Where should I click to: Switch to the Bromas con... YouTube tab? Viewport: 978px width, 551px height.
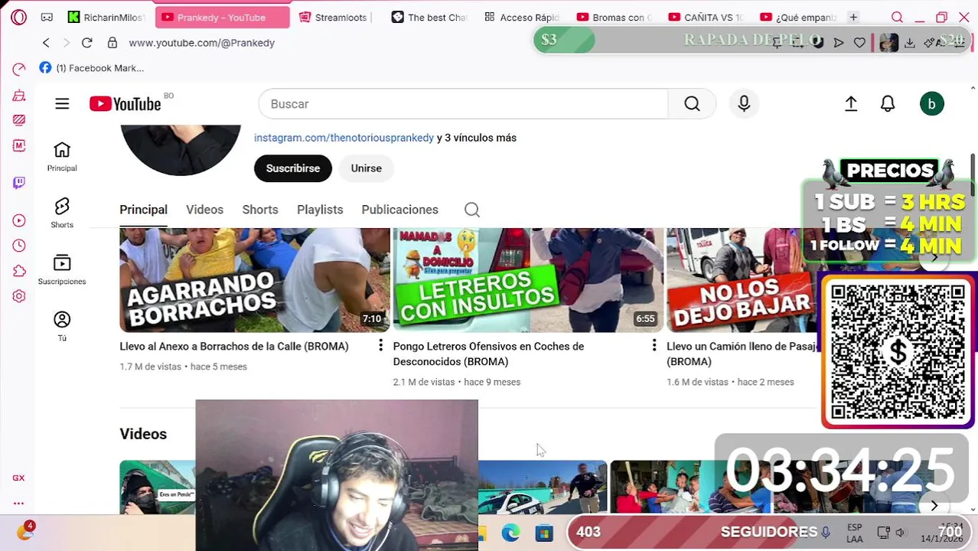click(615, 17)
